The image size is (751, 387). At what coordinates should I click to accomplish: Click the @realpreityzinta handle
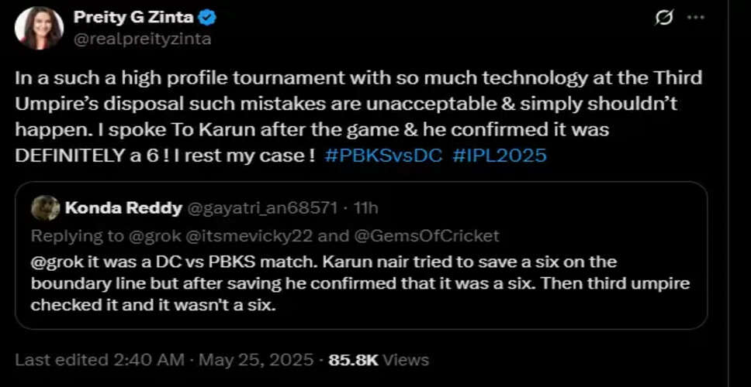[x=142, y=38]
